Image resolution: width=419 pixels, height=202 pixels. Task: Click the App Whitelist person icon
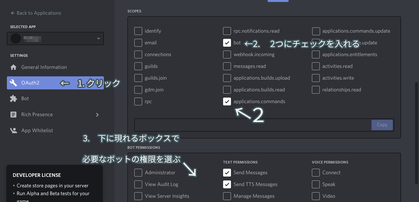tap(13, 130)
